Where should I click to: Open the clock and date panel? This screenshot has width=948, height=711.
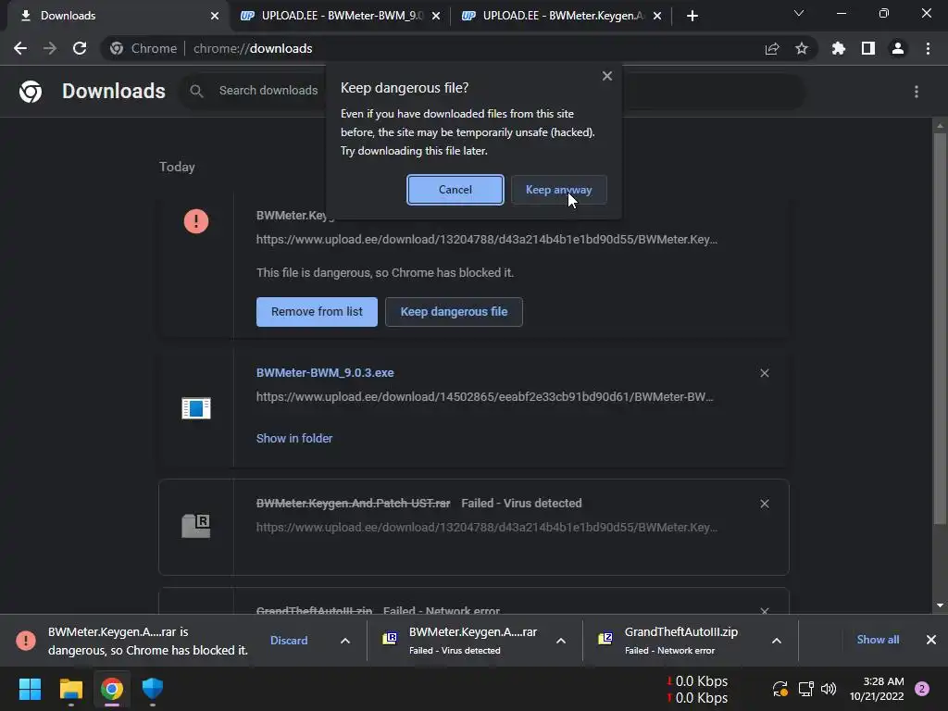pyautogui.click(x=877, y=689)
